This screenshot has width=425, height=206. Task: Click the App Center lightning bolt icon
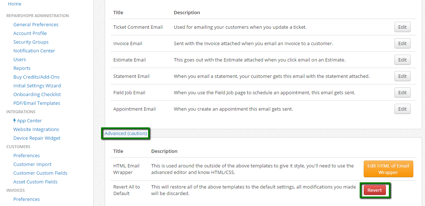point(15,120)
